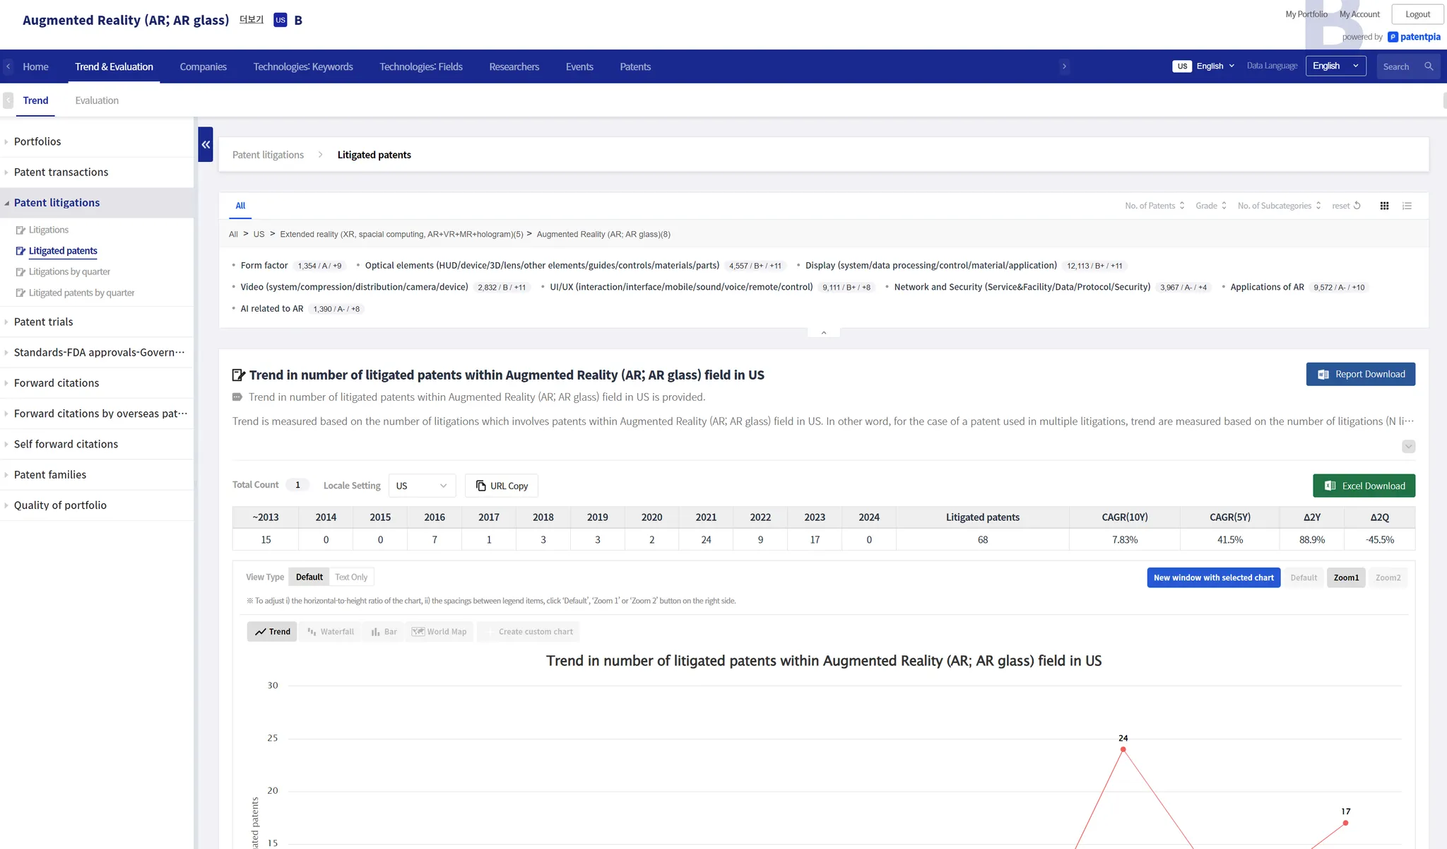Open the Companies menu tab
Image resolution: width=1447 pixels, height=849 pixels.
click(203, 66)
